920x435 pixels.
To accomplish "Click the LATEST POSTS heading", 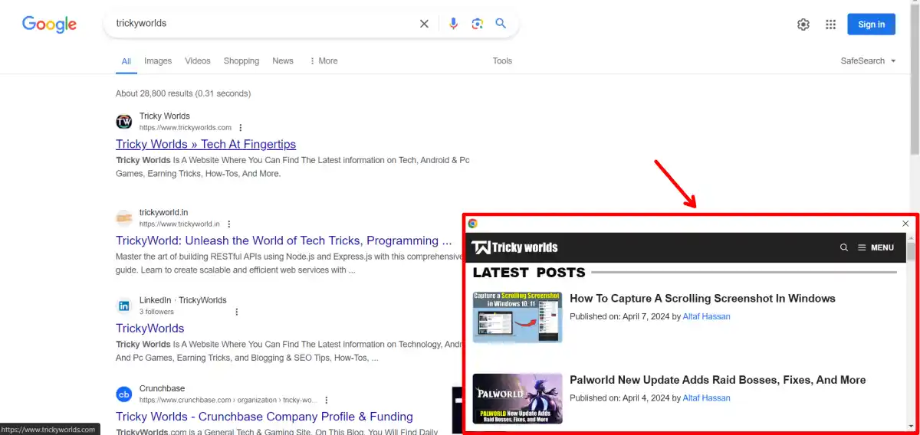I will pos(529,273).
